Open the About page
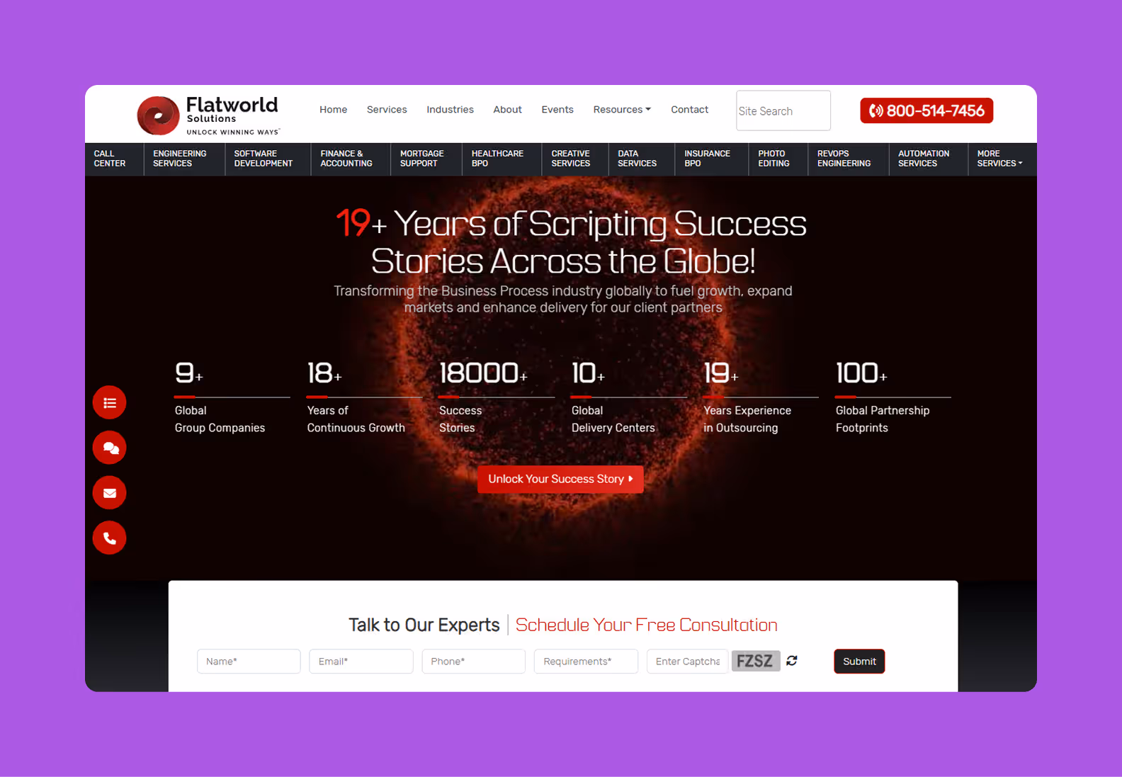 click(507, 110)
